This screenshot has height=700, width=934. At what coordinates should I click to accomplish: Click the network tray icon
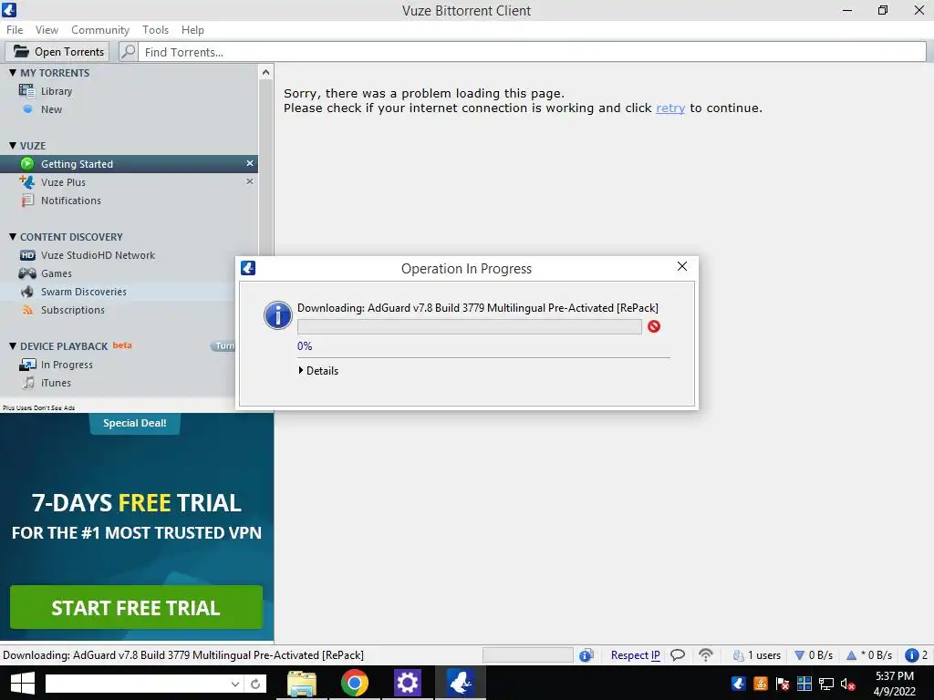826,685
